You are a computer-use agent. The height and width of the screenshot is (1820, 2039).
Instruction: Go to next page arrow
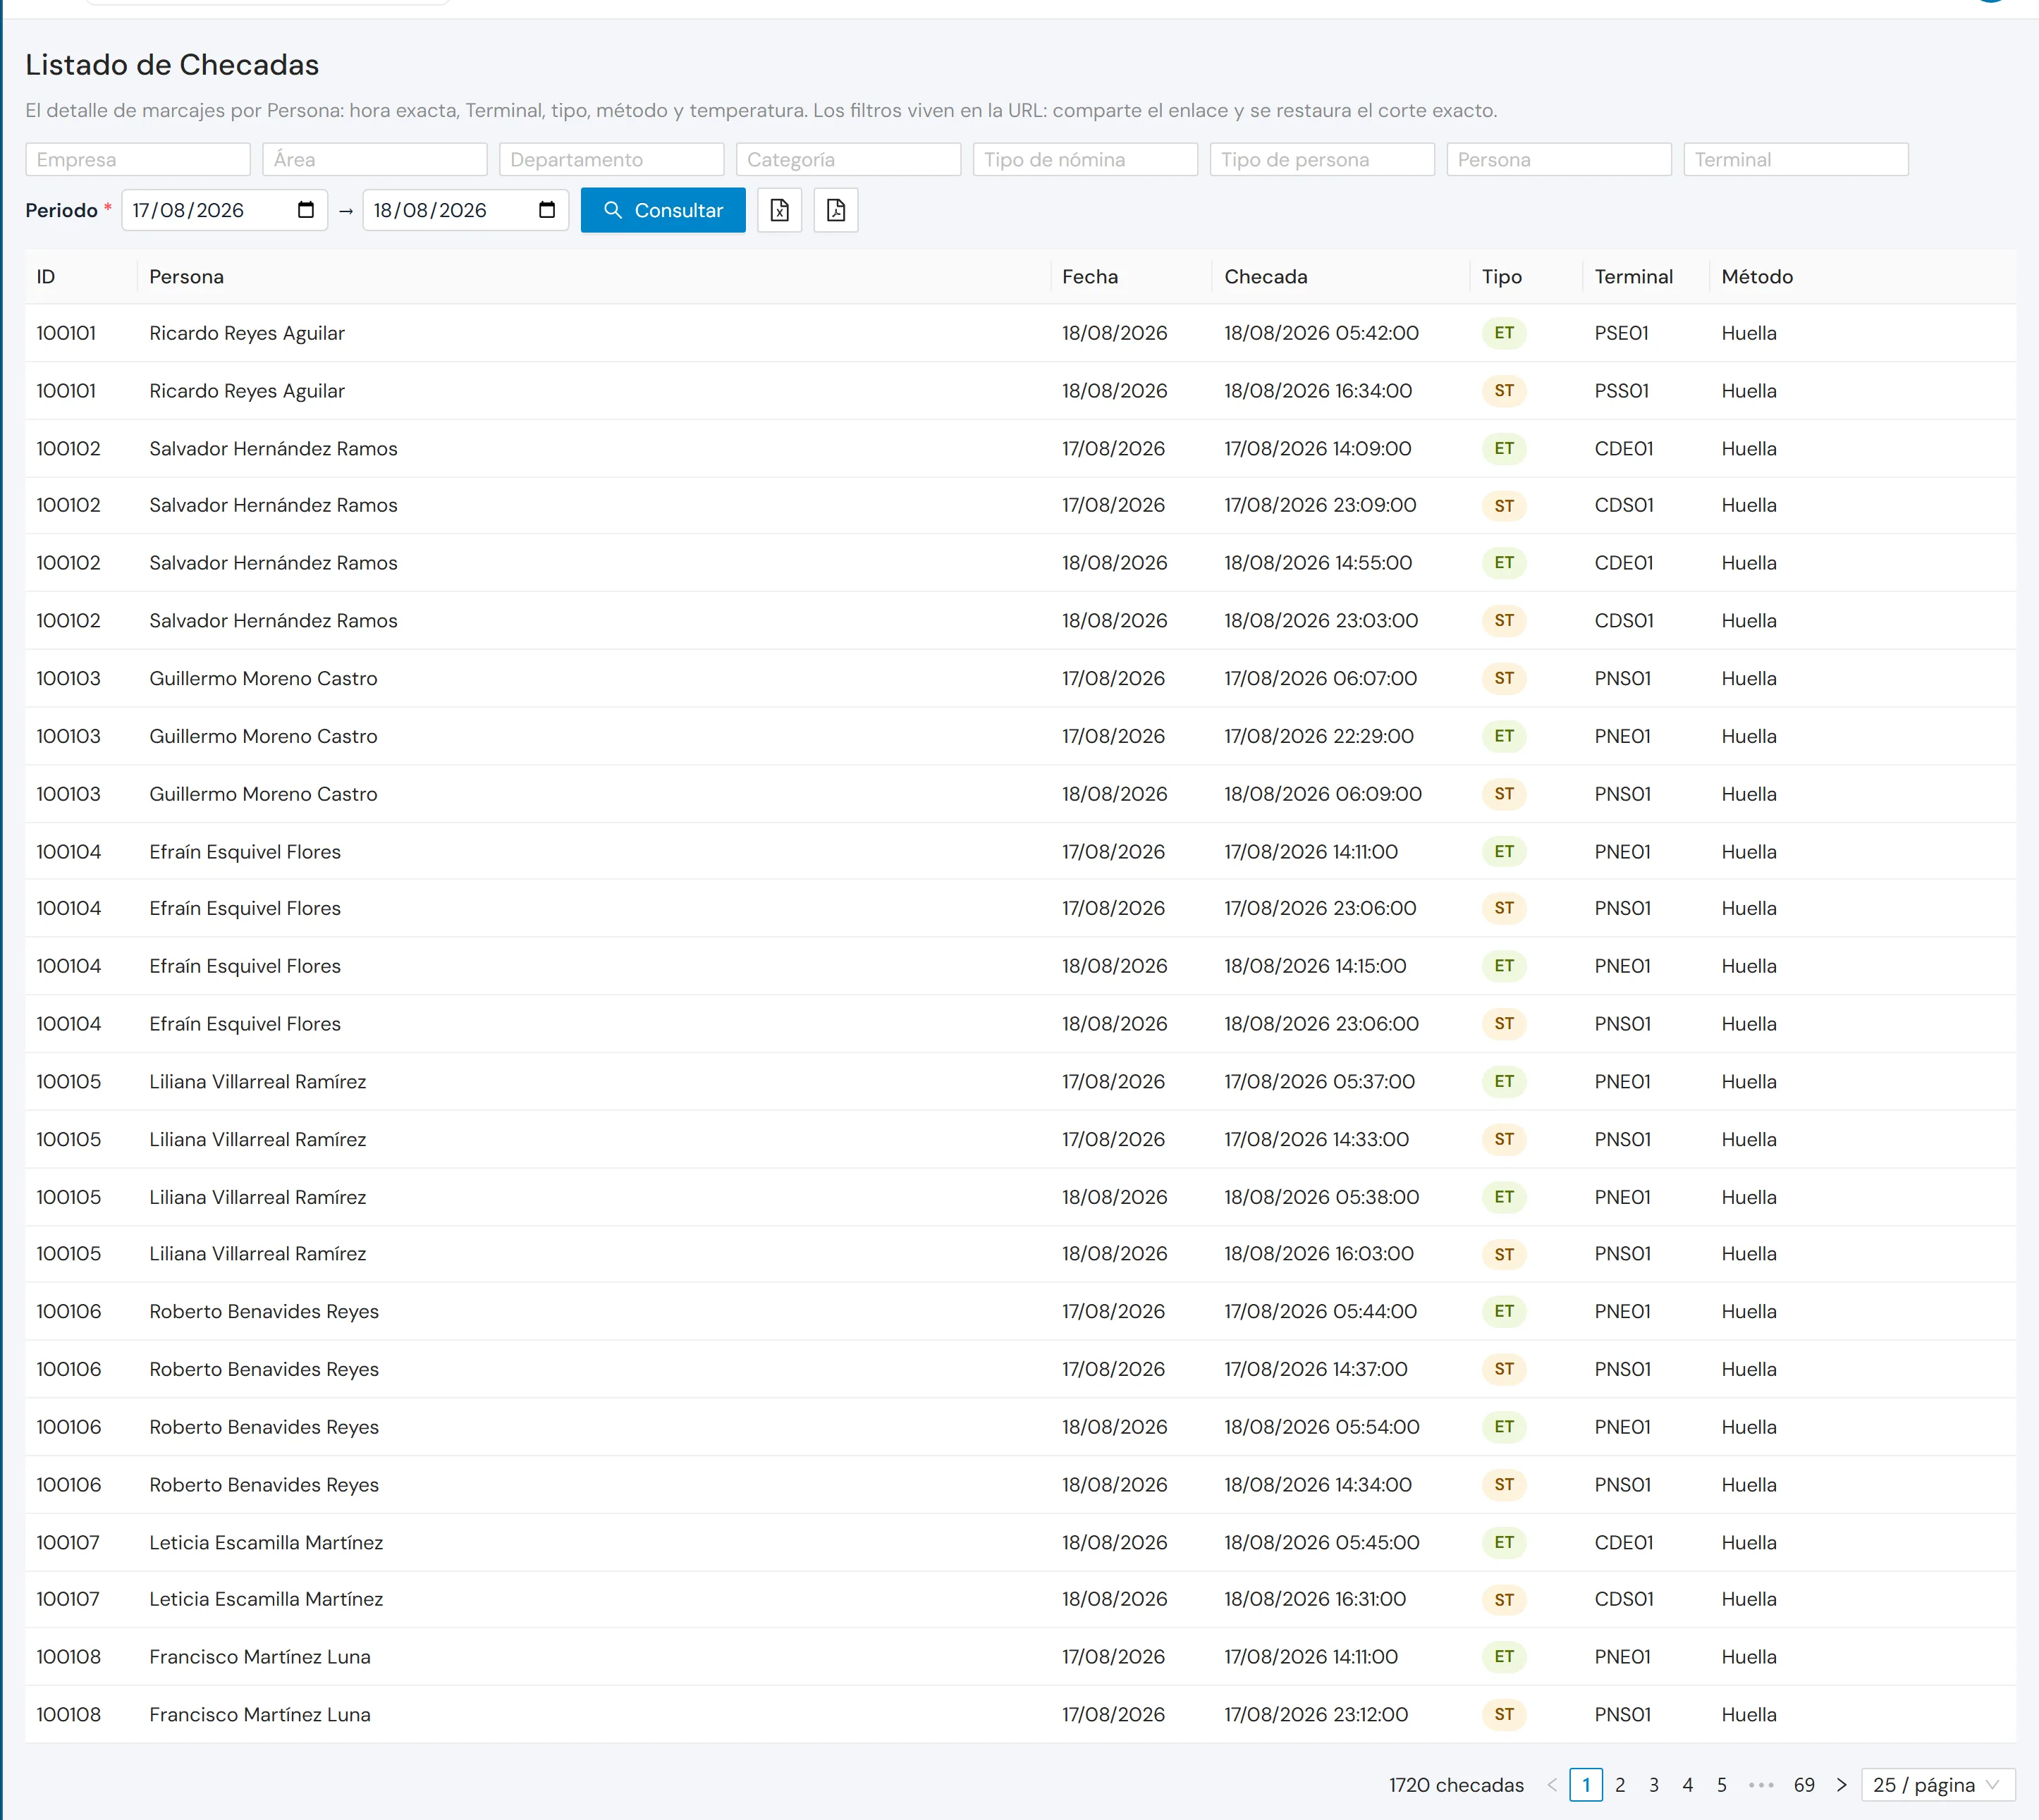pyautogui.click(x=1841, y=1785)
